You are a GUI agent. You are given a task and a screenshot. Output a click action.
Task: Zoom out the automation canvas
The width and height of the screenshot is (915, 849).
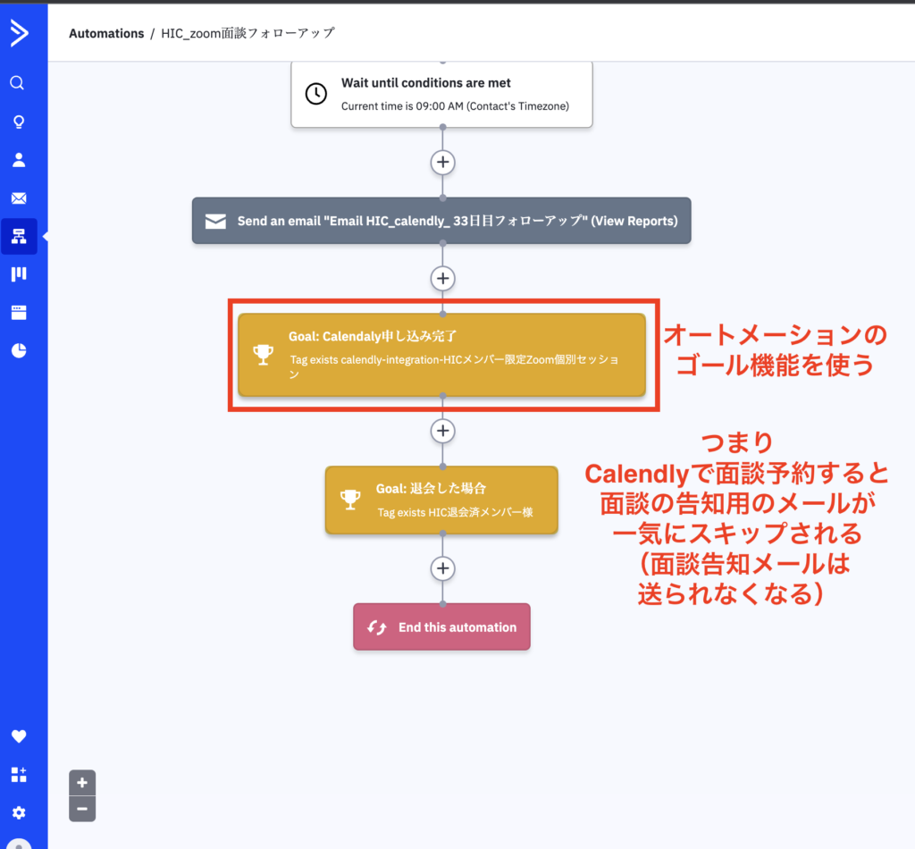(x=82, y=809)
